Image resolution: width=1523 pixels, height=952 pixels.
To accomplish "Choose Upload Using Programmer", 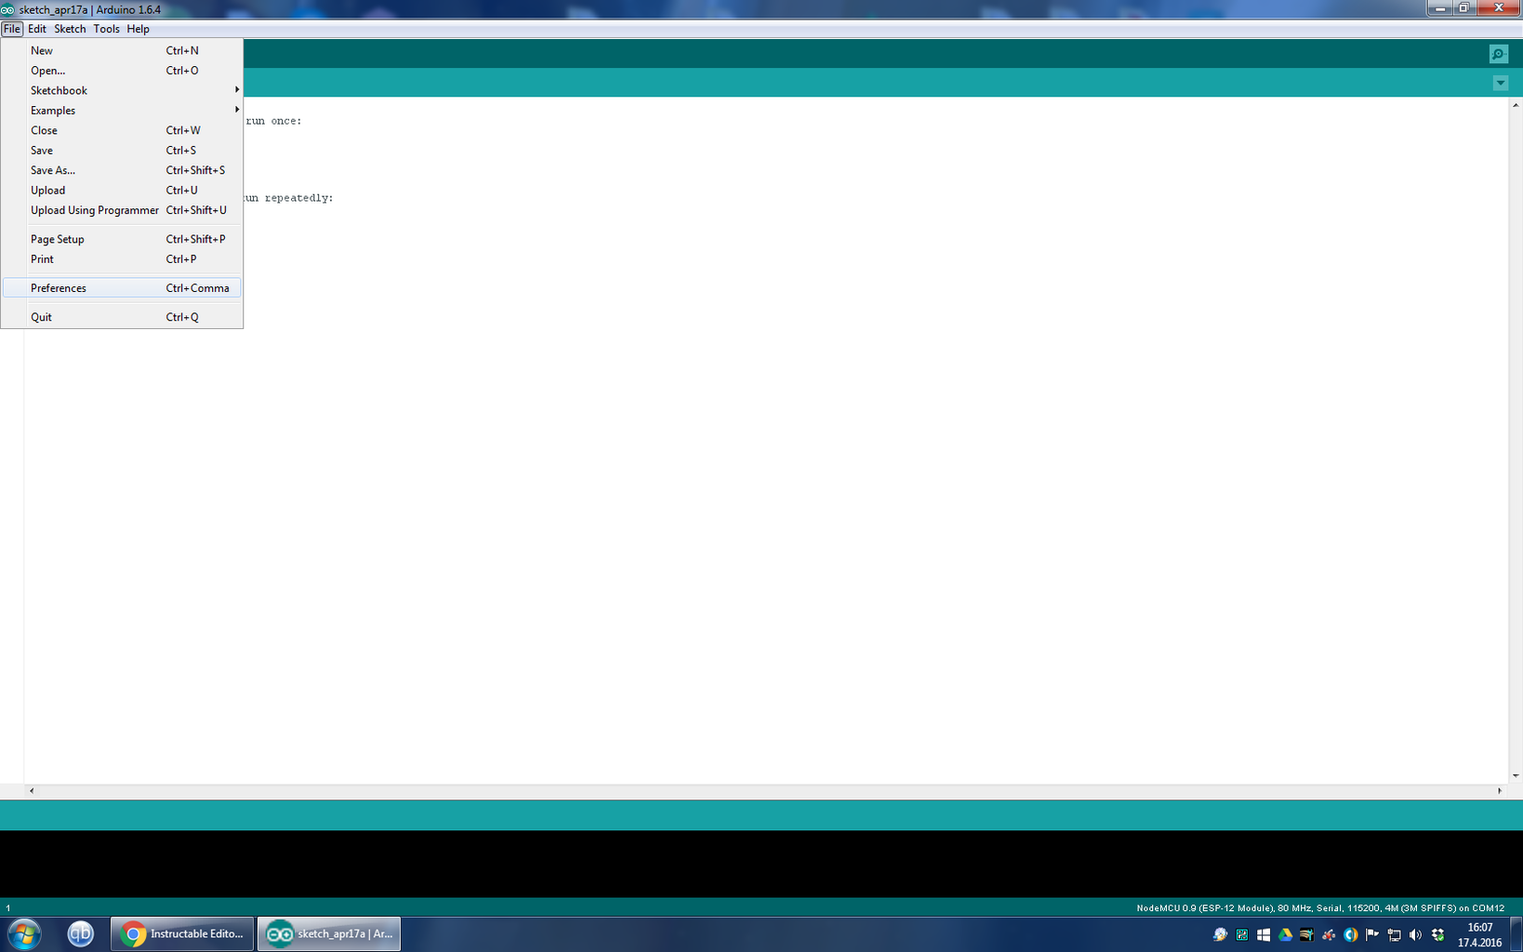I will (x=122, y=210).
